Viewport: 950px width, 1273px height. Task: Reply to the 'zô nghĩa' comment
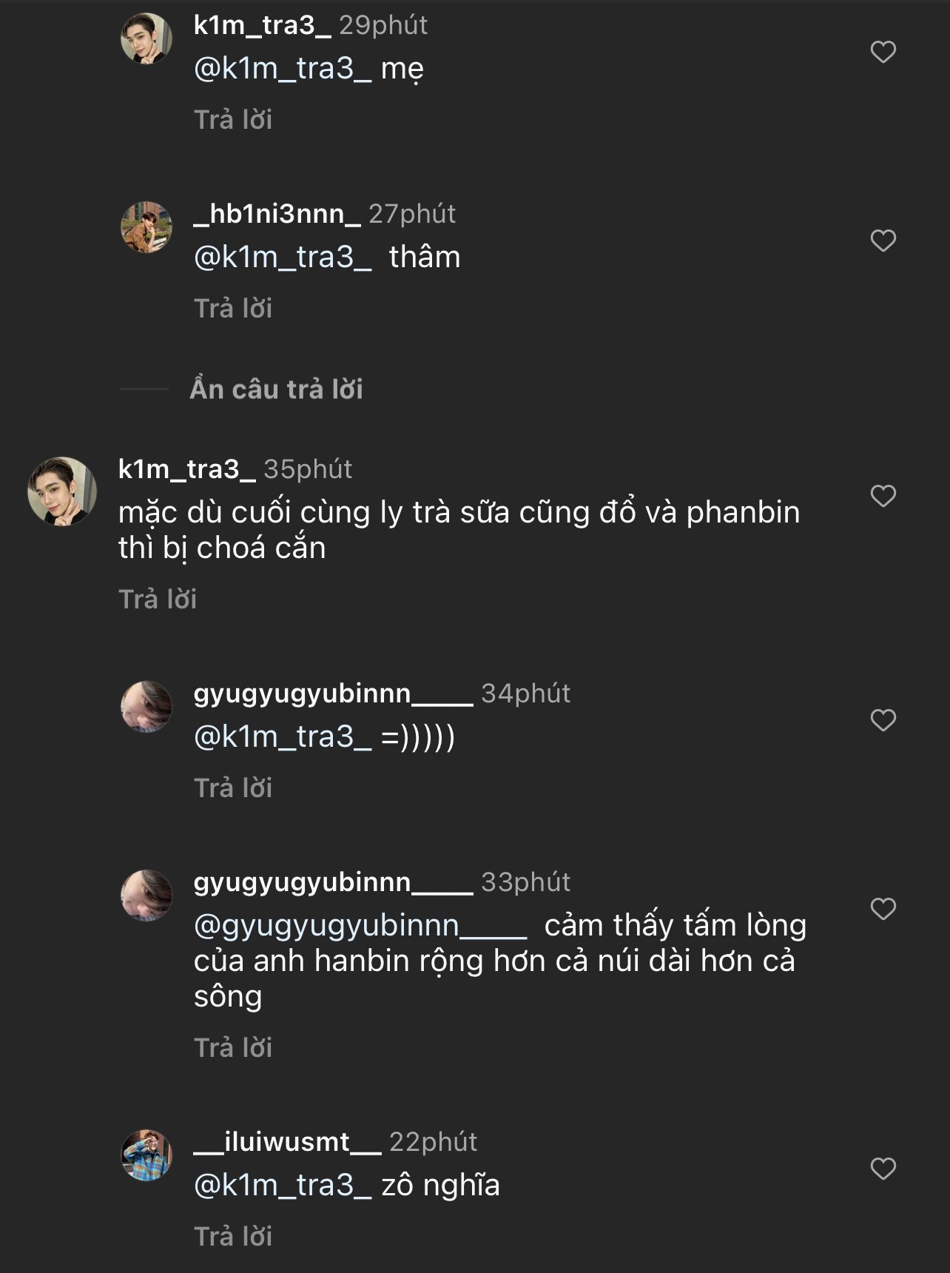click(233, 1237)
